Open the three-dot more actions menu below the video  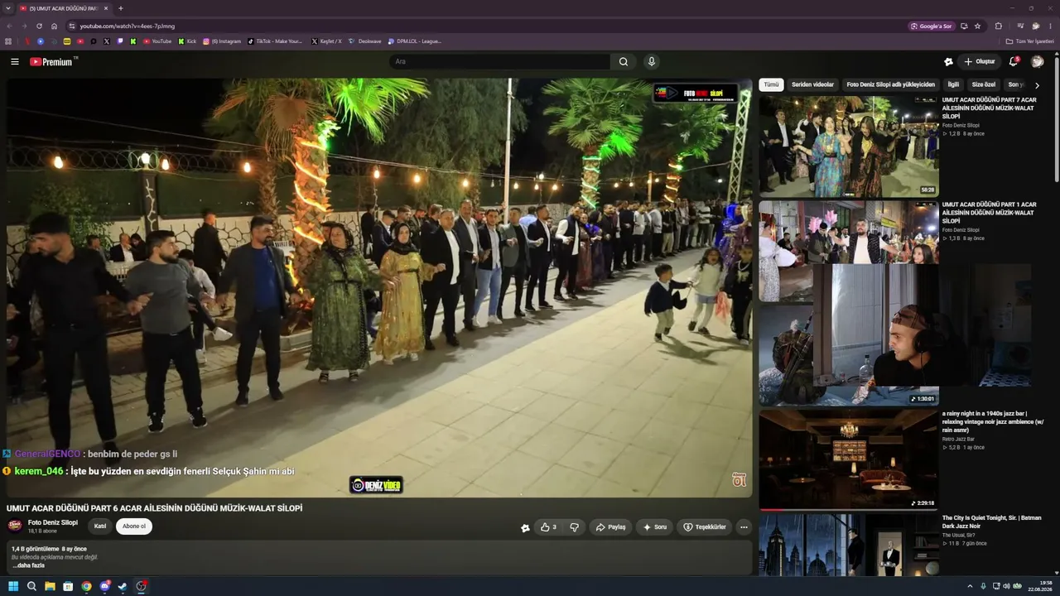(x=744, y=527)
